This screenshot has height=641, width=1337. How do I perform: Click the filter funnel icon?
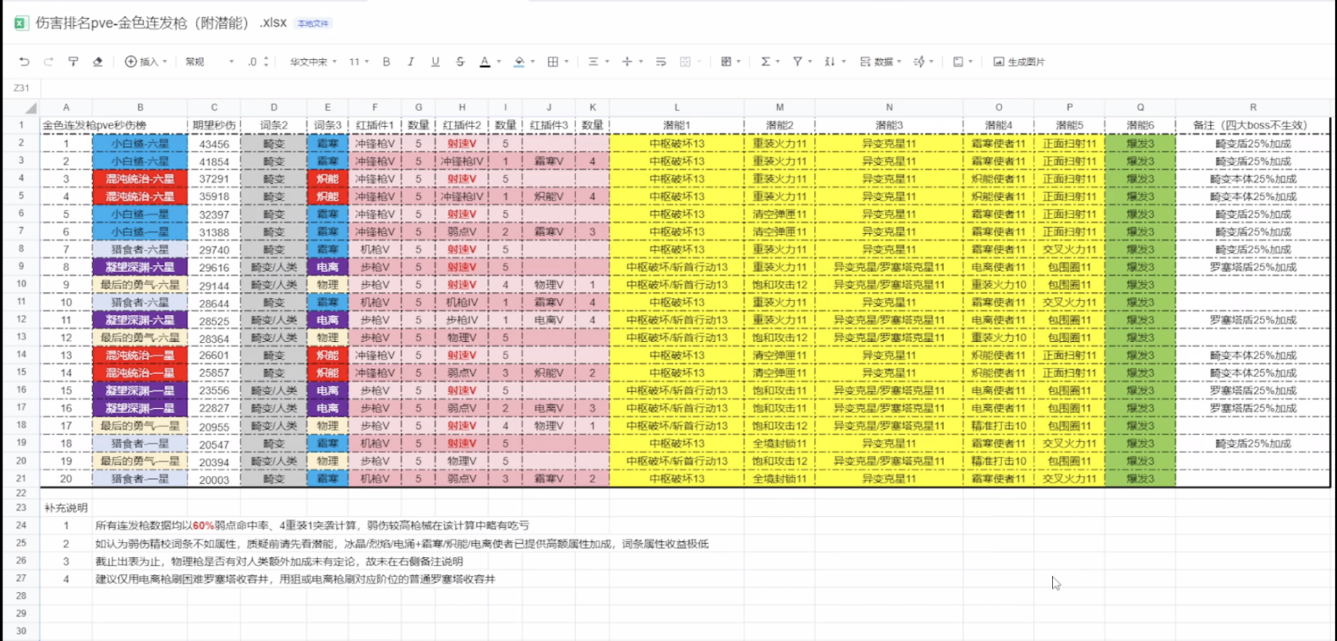[797, 62]
